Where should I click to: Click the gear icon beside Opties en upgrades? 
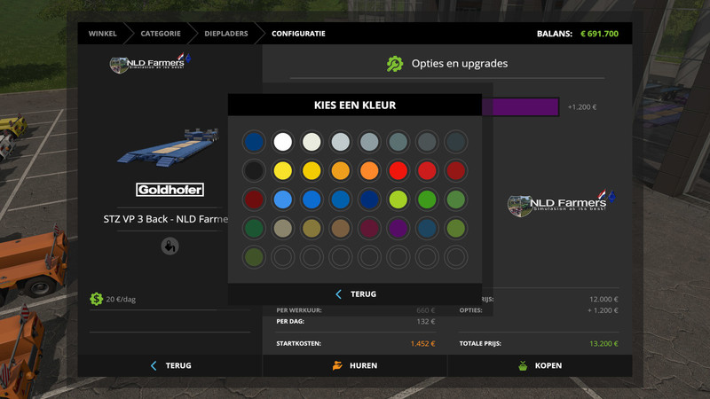click(395, 64)
